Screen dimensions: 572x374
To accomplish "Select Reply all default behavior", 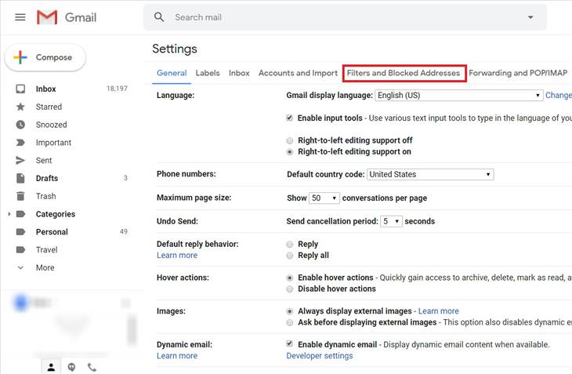I will coord(290,256).
